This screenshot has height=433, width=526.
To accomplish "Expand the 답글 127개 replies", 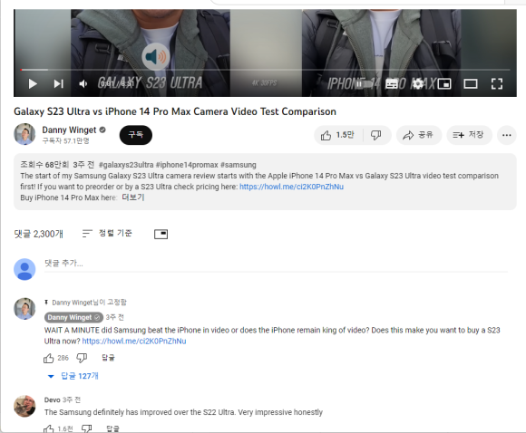I will [x=73, y=376].
